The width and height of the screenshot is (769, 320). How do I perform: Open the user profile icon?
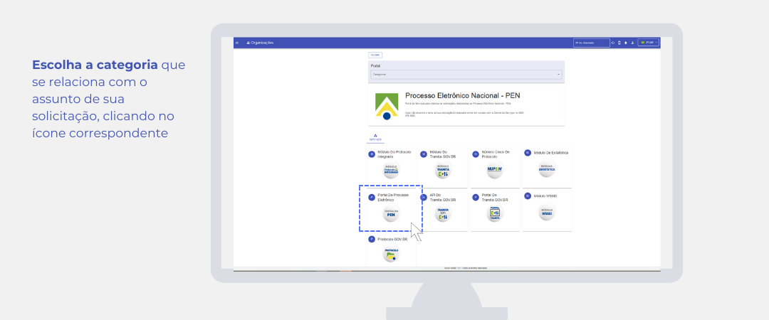632,43
